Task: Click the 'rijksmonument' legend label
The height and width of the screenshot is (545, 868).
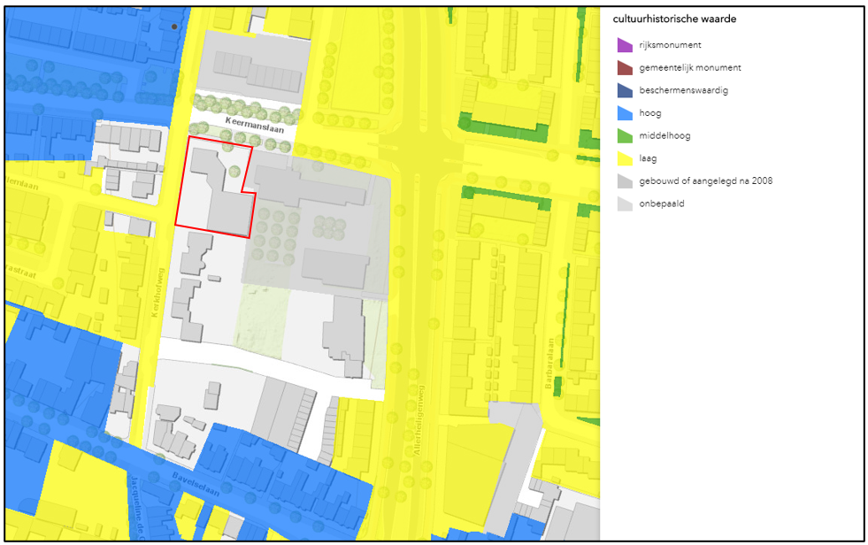Action: (x=670, y=45)
